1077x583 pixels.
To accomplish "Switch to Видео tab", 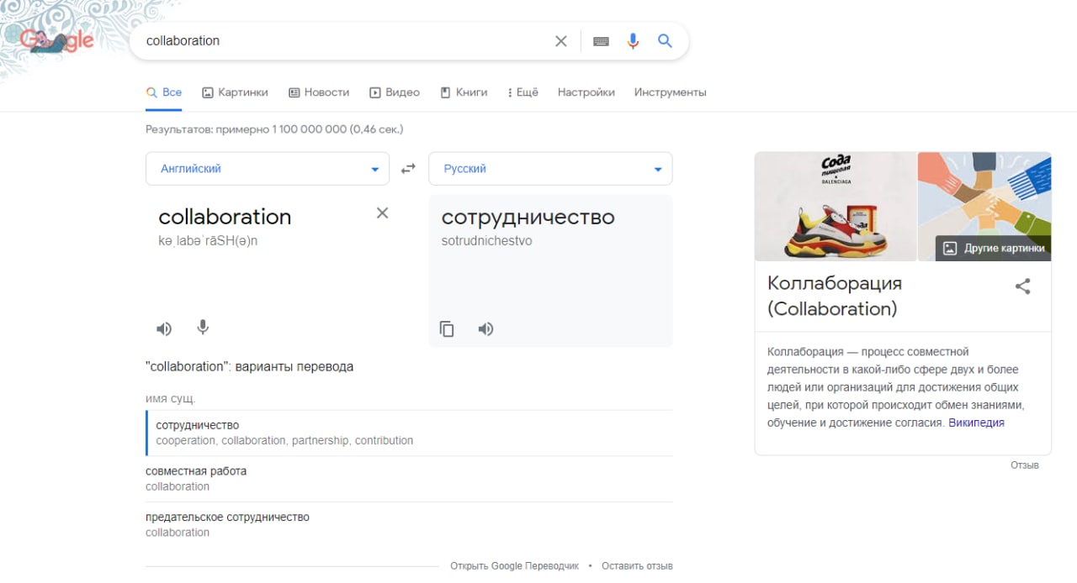I will point(395,92).
